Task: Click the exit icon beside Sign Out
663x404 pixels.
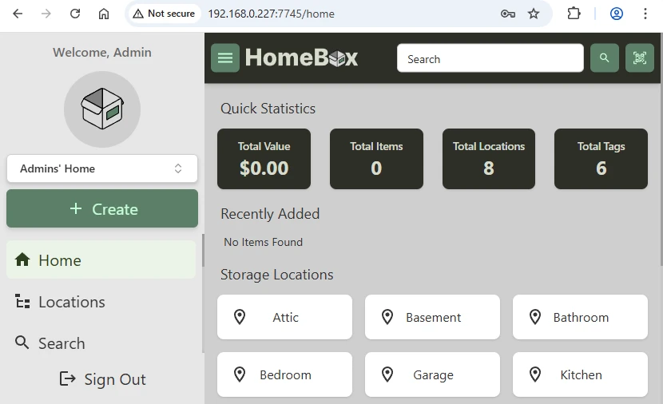Action: point(68,378)
